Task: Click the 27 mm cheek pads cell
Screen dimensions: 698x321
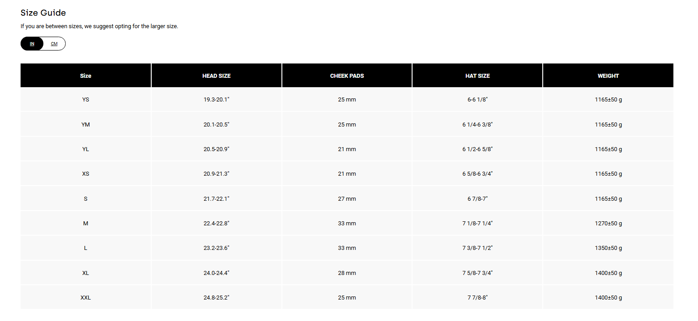Action: click(x=347, y=199)
